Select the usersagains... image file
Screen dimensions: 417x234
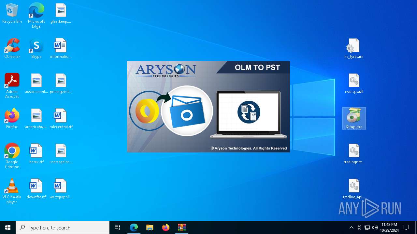click(61, 154)
